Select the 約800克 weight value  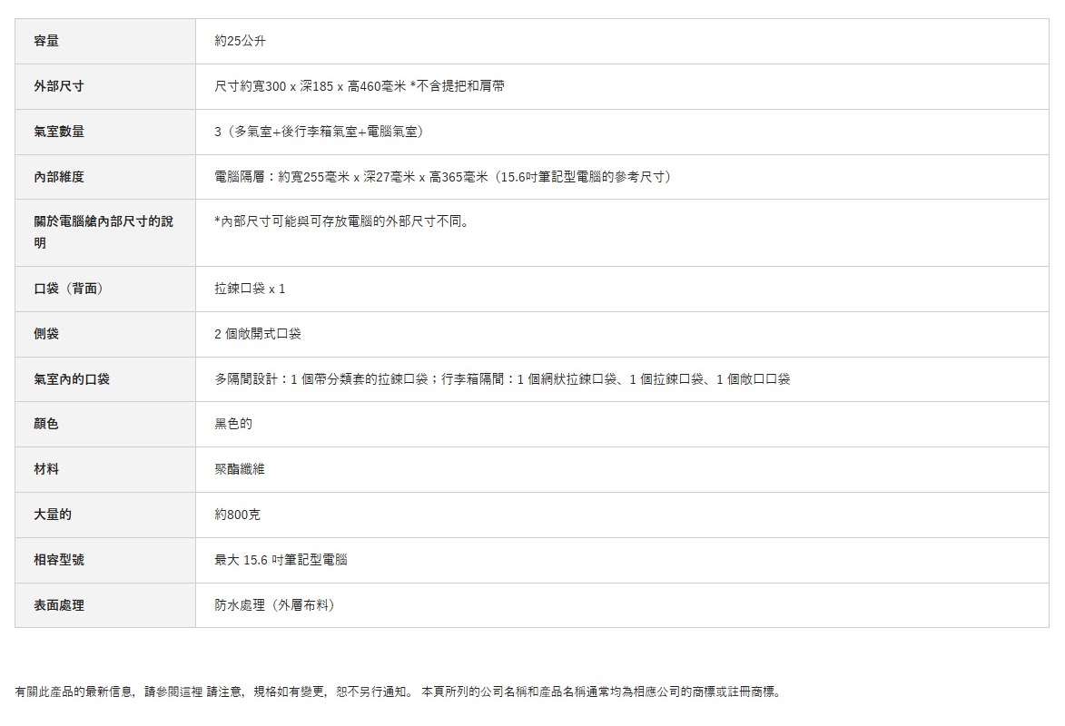[238, 515]
